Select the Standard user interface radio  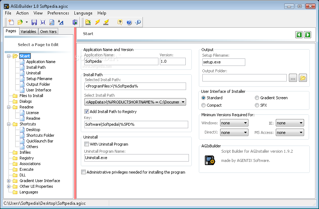point(203,98)
